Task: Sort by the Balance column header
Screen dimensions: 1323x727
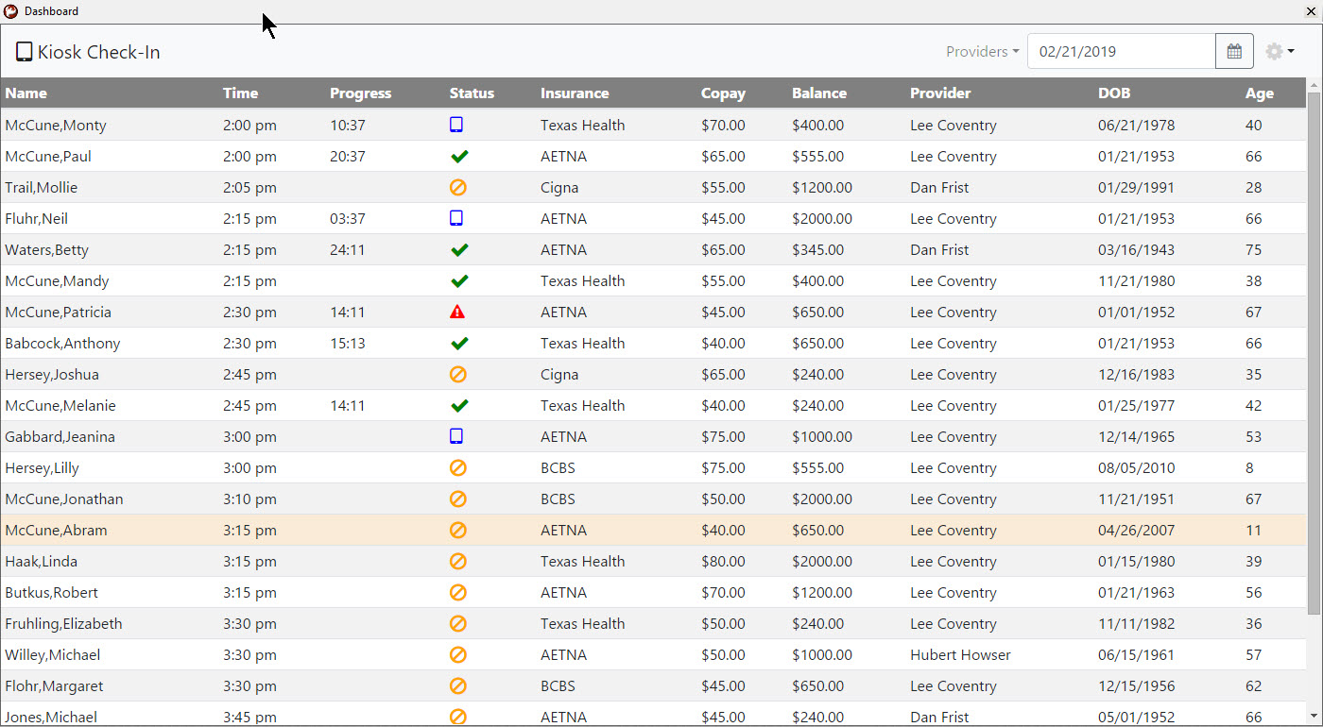Action: click(x=819, y=93)
